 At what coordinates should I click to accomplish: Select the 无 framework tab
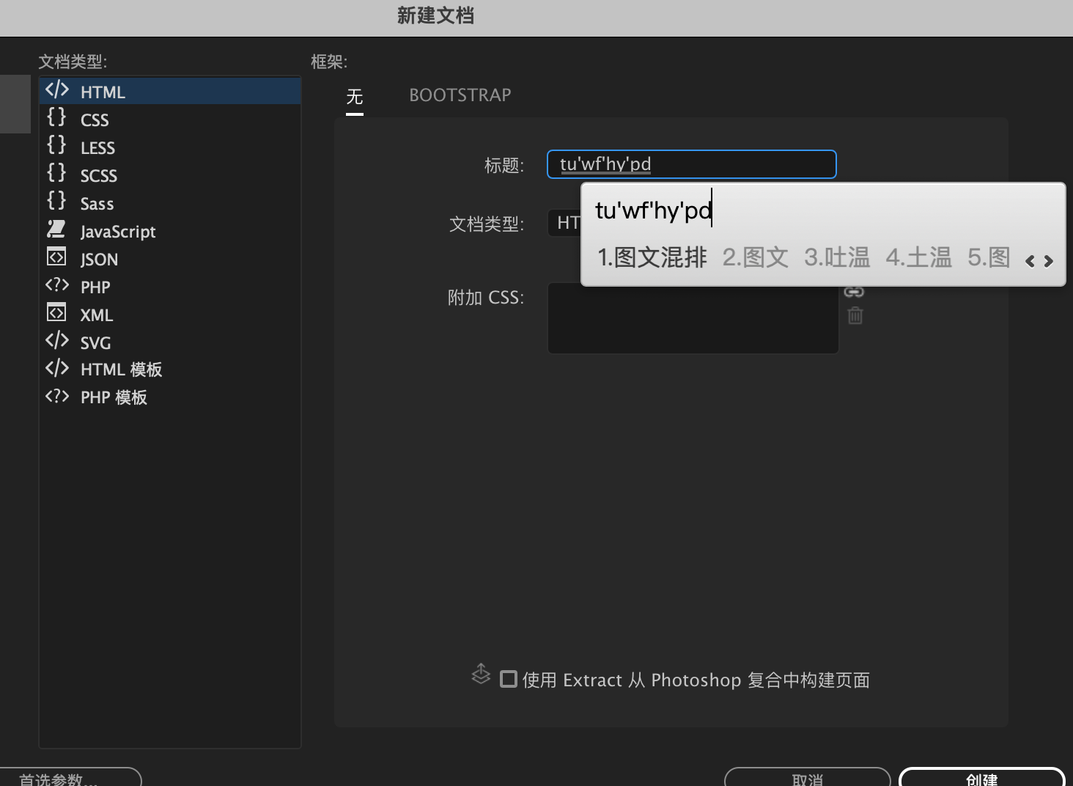click(x=354, y=95)
